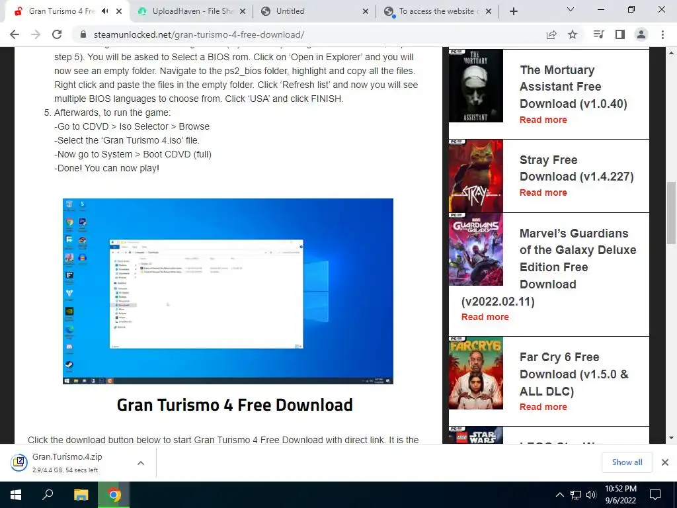
Task: Open Guardians of the Galaxy cover thumbnail
Action: [476, 249]
